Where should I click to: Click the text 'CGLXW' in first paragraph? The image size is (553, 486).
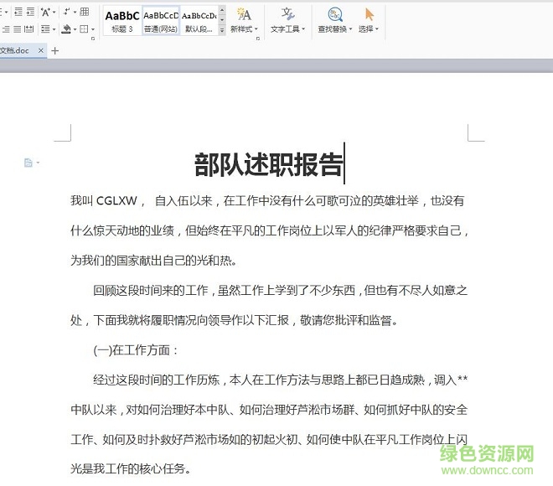pos(116,200)
